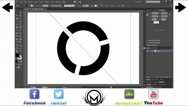
Task: Open the Window menu
Action: tap(58, 2)
